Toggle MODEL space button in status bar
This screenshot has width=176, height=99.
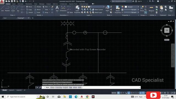click(114, 93)
